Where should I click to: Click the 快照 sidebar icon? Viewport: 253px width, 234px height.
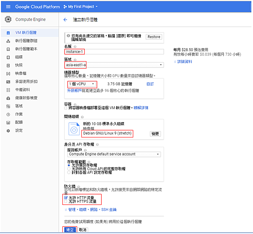coord(8,65)
